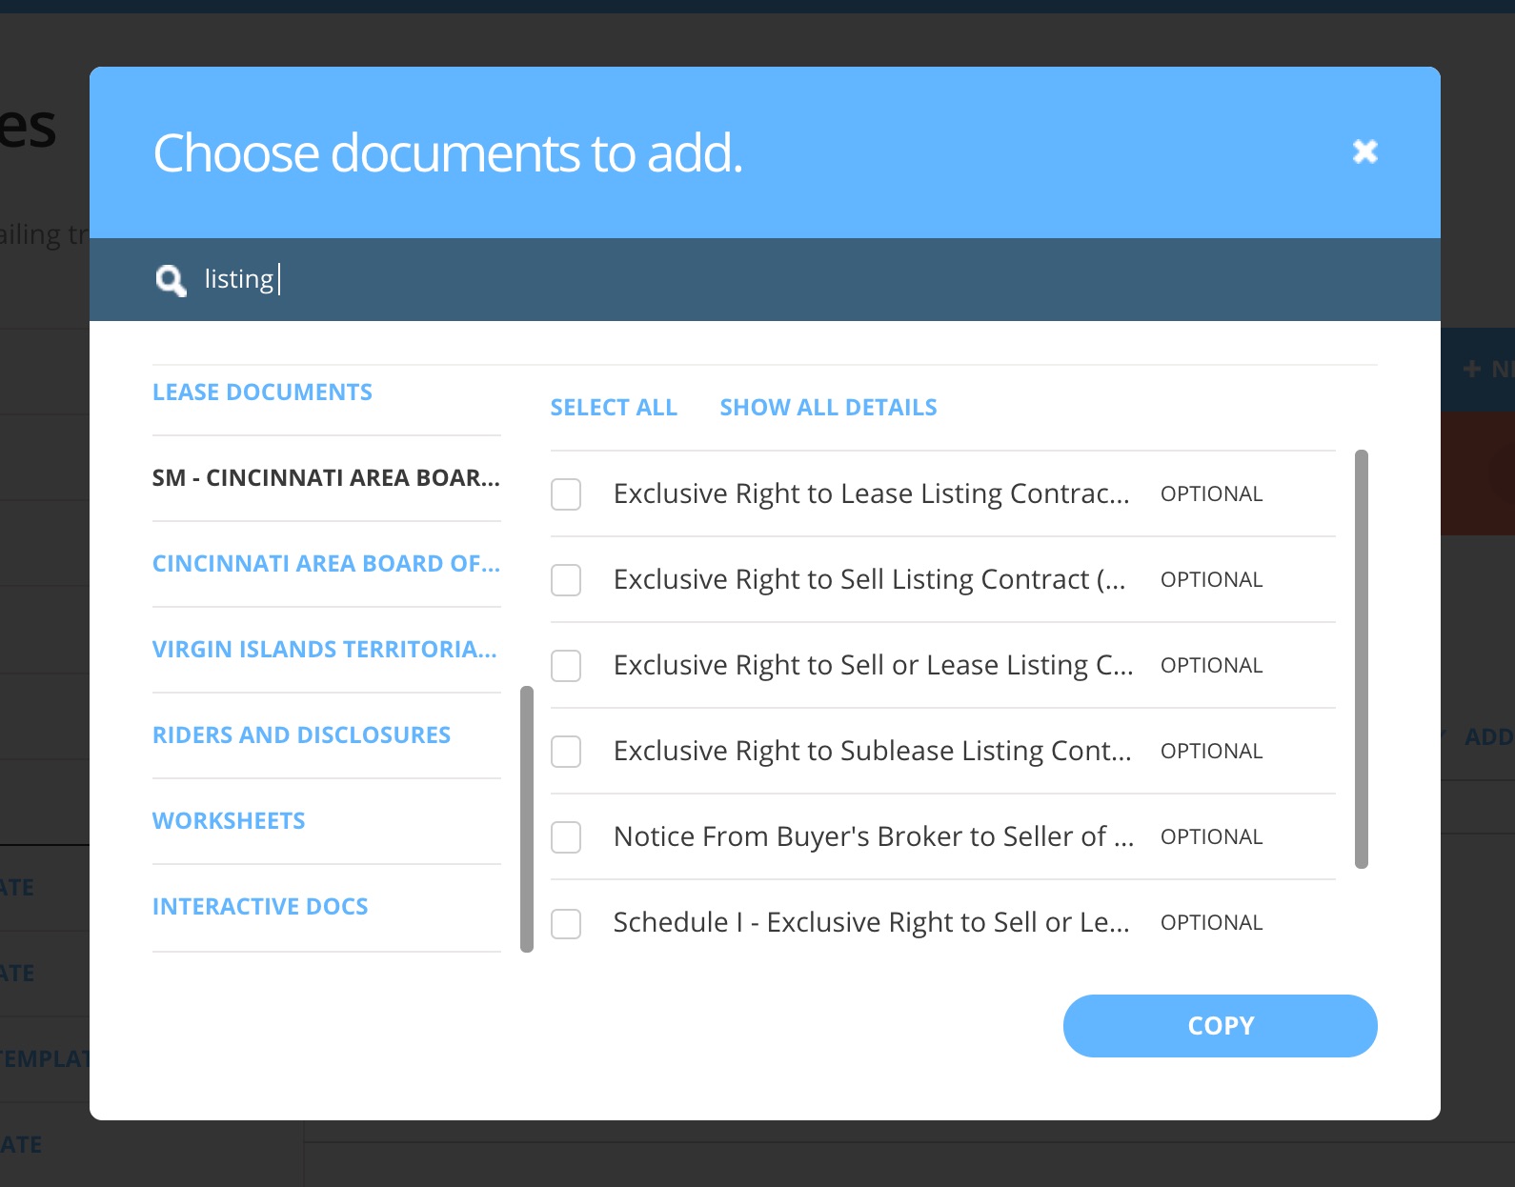Switch to Virgin Islands Territorial category
The height and width of the screenshot is (1187, 1515).
tap(324, 650)
